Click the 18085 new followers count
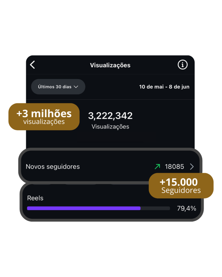The image size is (222, 277). 174,167
